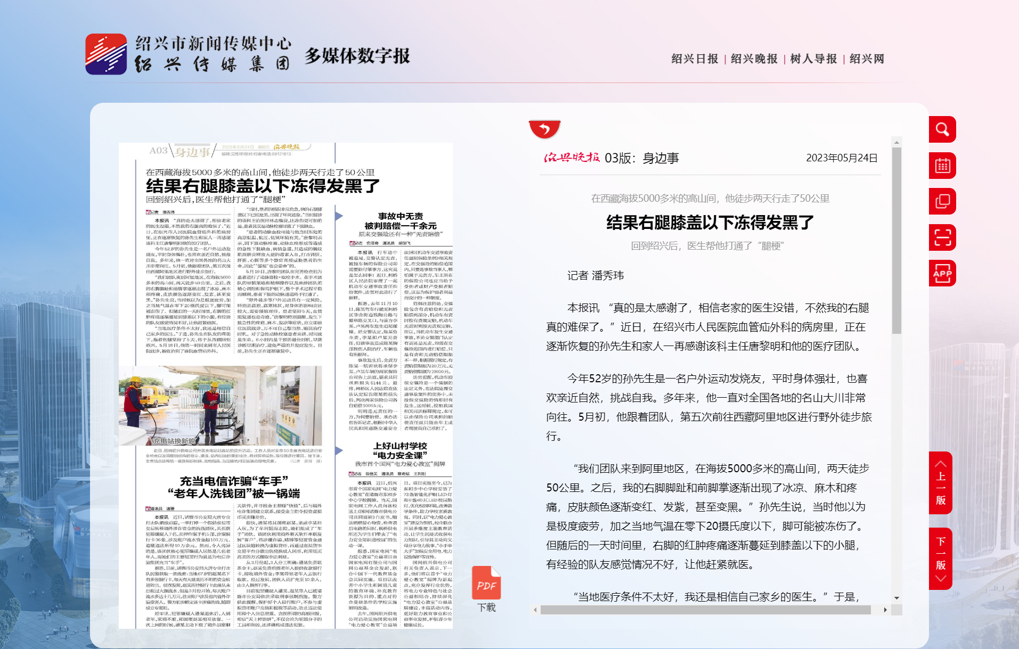Open newspaper article 事故中无责被判赔偿一千余元

(400, 221)
